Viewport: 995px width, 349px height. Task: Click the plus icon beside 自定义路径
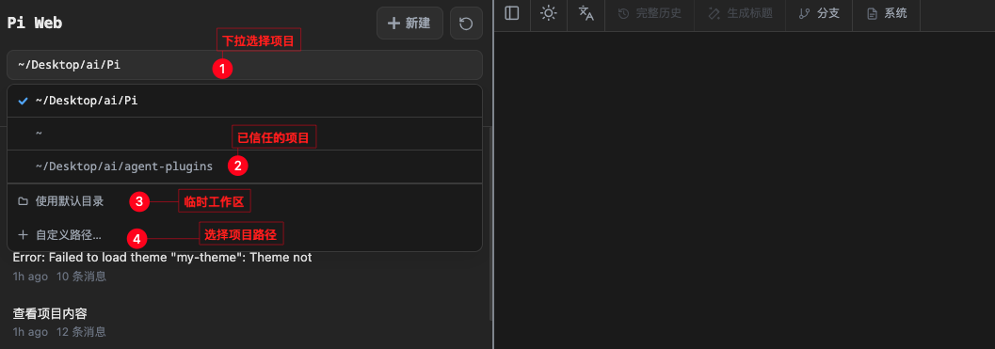[x=23, y=235]
